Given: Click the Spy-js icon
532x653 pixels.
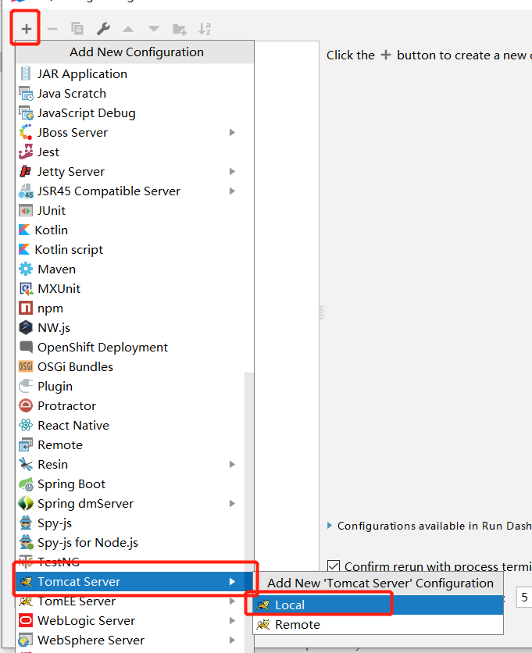Looking at the screenshot, I should pos(26,523).
